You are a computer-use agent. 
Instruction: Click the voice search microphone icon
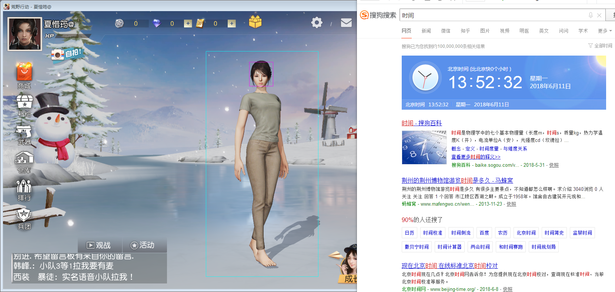pos(591,15)
